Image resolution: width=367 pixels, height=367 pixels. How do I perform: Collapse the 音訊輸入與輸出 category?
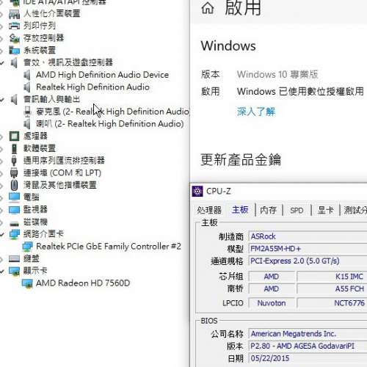click(x=2, y=100)
